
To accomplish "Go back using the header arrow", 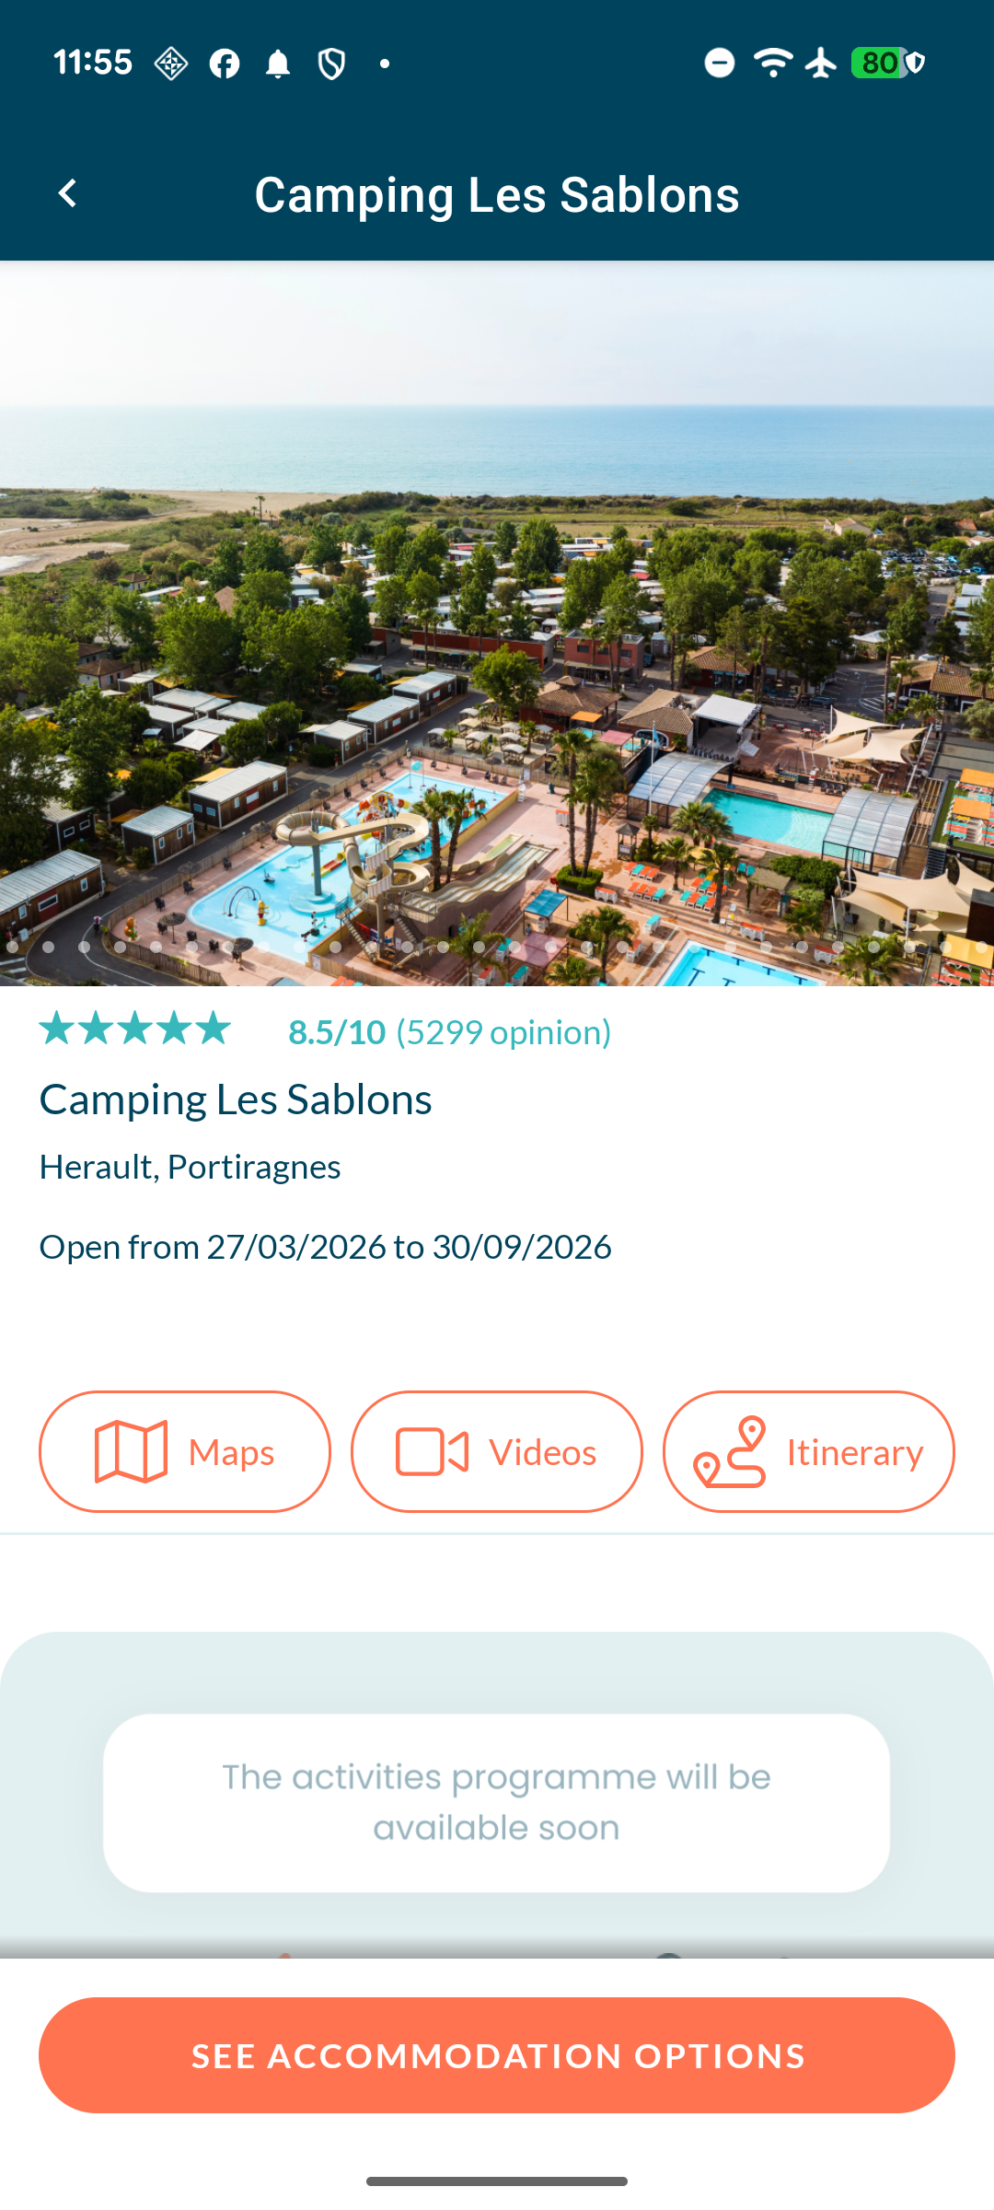I will 67,193.
